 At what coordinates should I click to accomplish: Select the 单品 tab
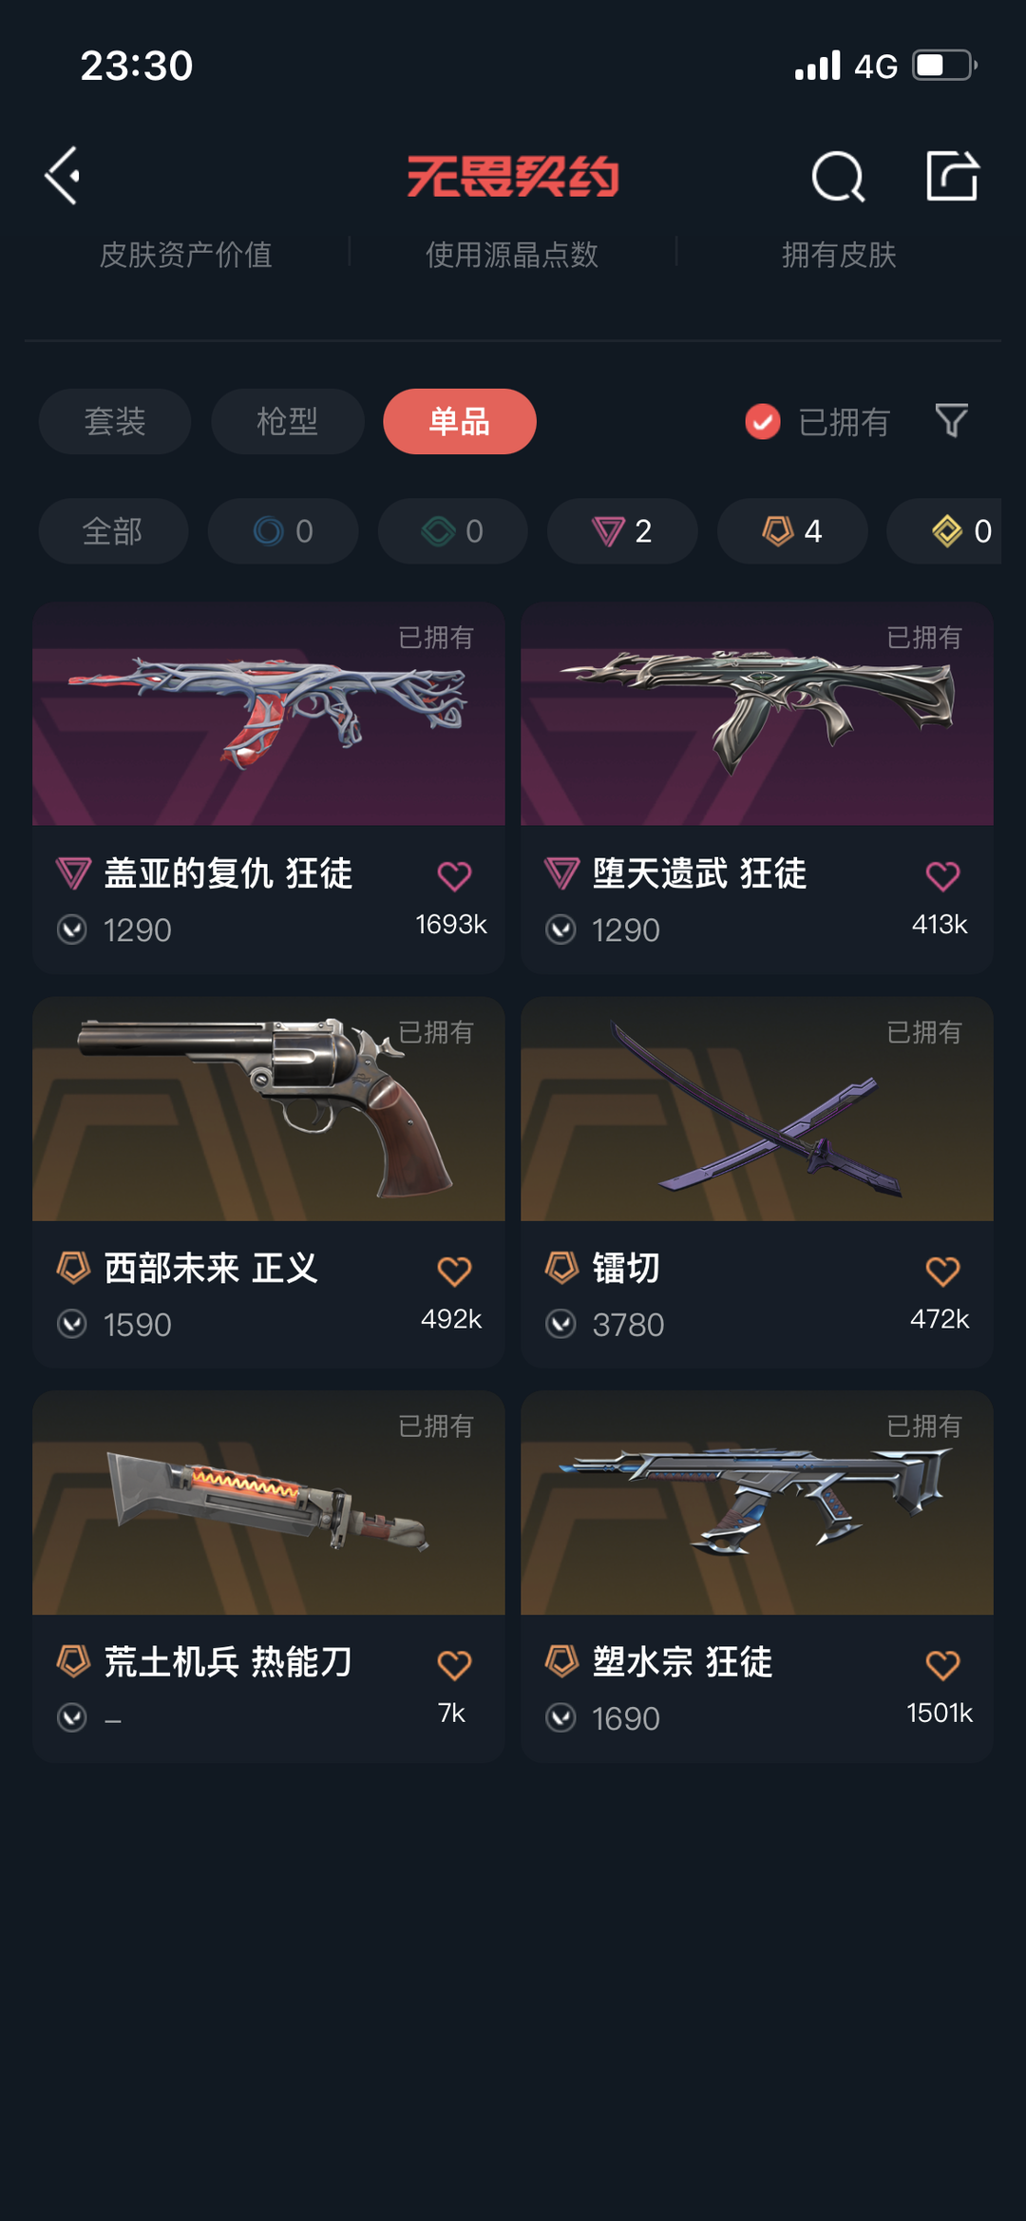[x=460, y=421]
